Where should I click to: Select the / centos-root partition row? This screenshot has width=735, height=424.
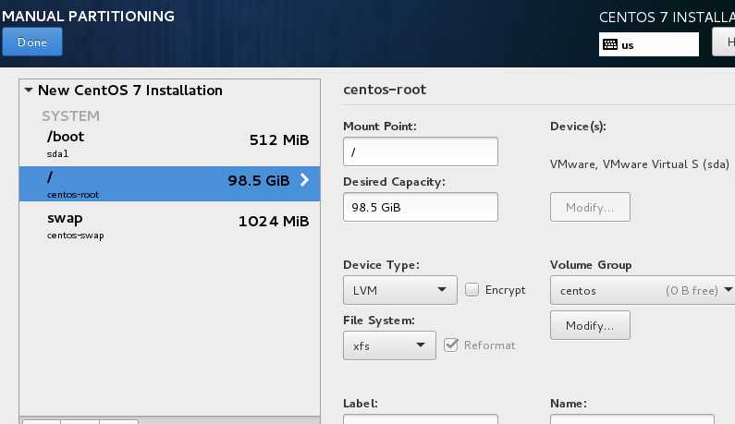click(x=170, y=184)
